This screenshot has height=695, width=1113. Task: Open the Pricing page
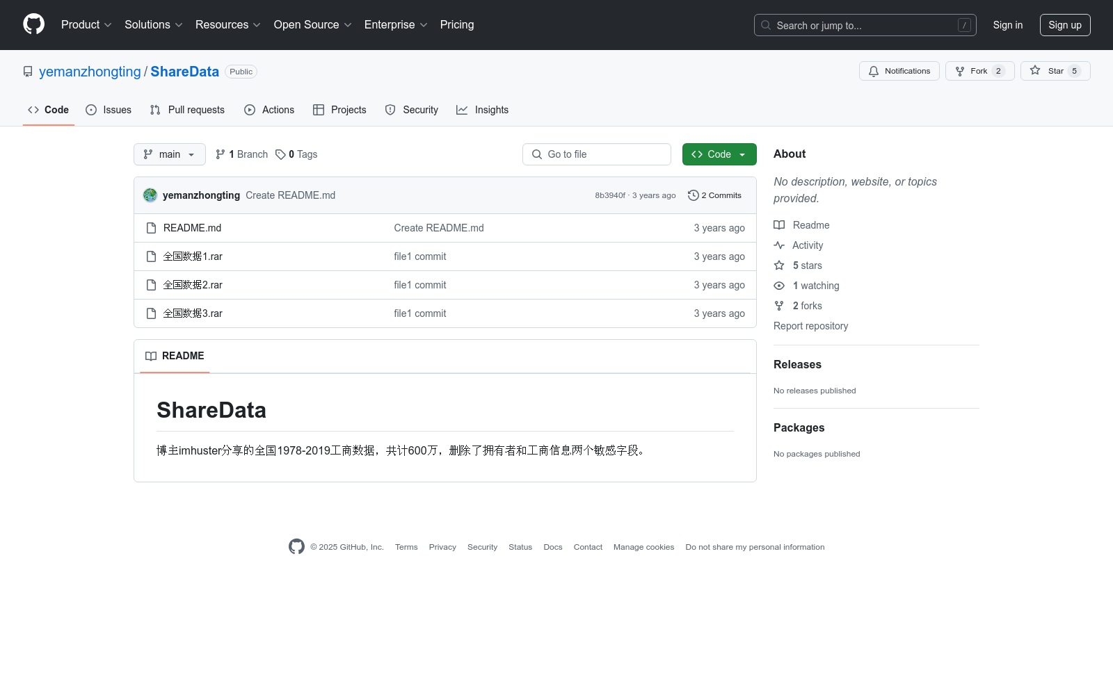(x=457, y=24)
